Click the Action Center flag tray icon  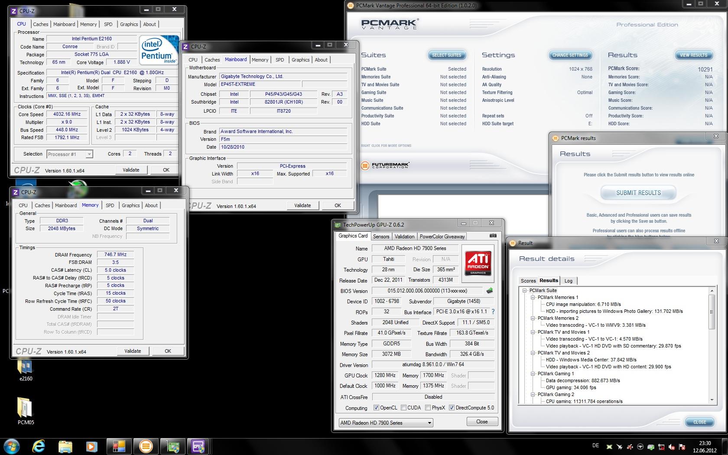pos(682,447)
